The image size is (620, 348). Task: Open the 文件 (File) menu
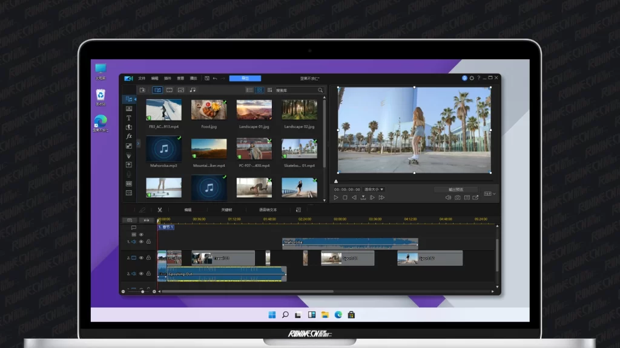[142, 78]
